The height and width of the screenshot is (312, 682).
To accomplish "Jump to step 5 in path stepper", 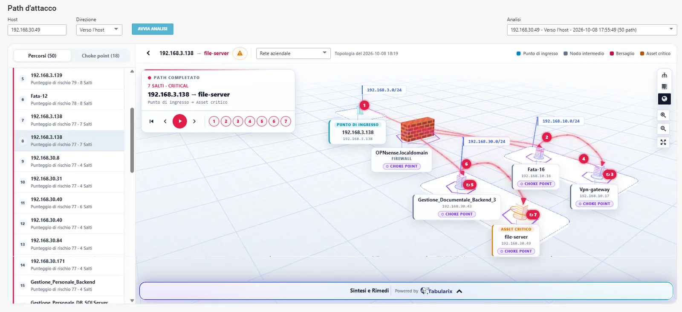I will click(x=262, y=121).
